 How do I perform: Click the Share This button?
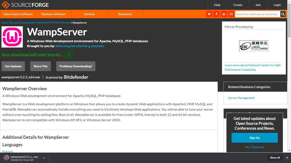40,66
